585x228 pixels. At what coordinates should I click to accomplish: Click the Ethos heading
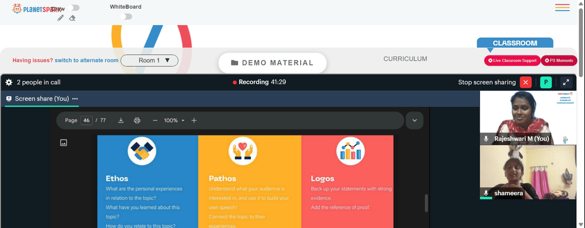point(117,178)
